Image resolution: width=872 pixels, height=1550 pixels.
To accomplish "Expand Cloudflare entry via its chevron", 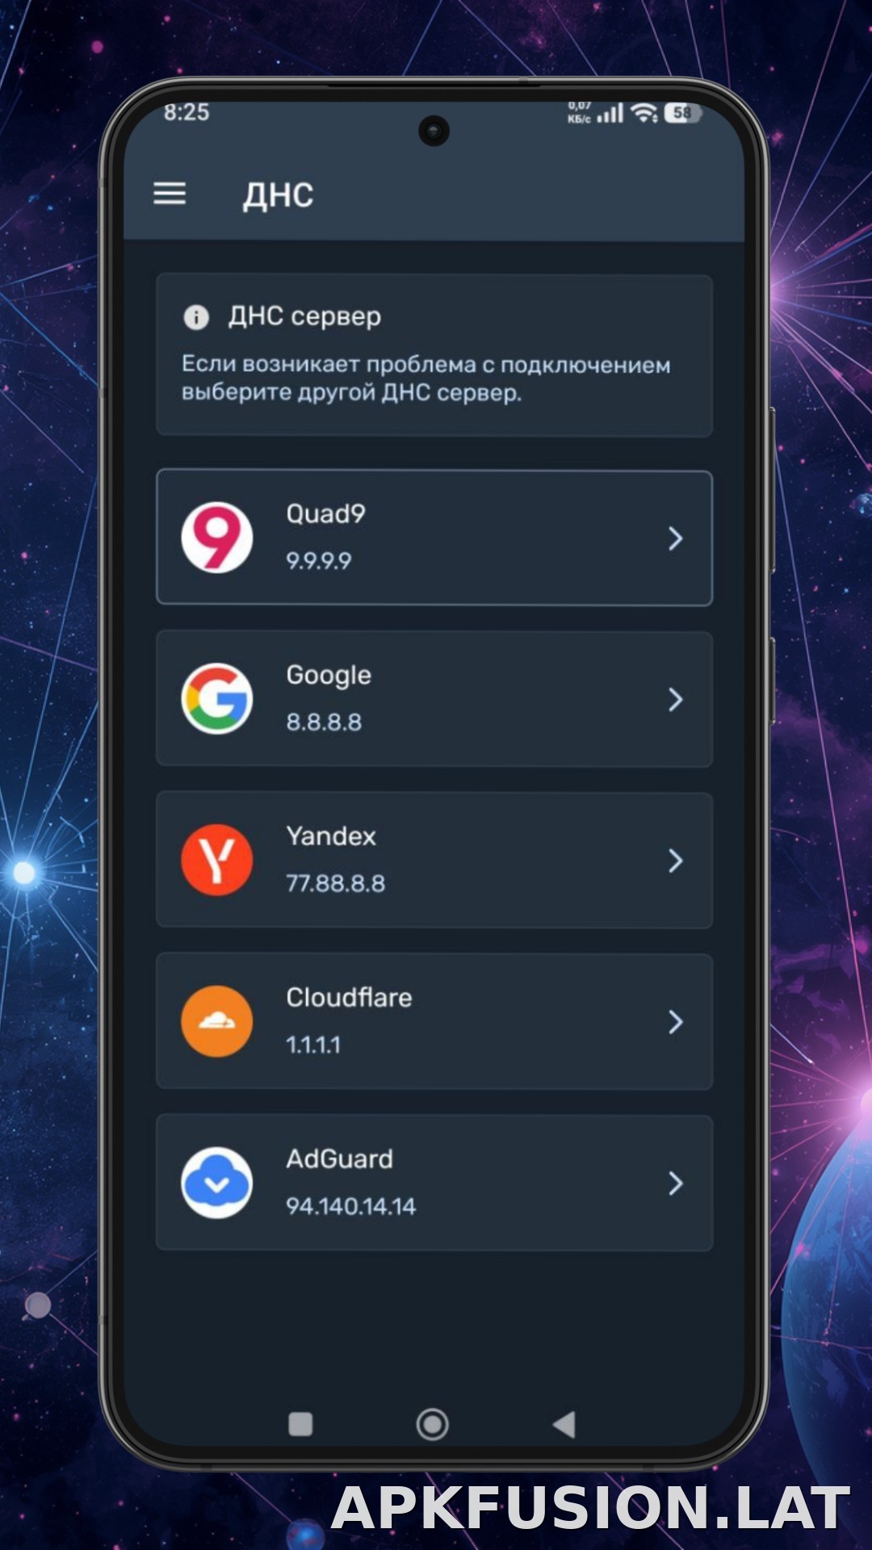I will pyautogui.click(x=676, y=1023).
